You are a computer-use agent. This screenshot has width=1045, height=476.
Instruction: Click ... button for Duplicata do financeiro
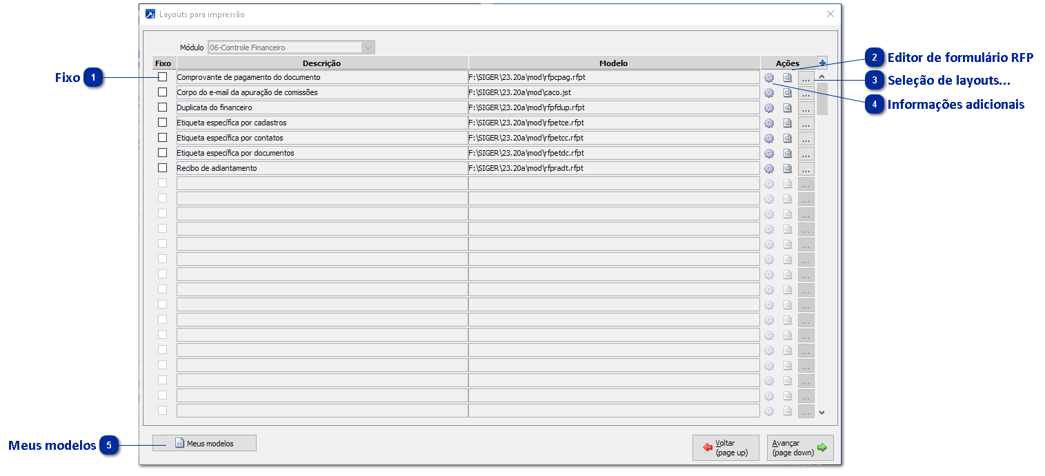point(806,108)
